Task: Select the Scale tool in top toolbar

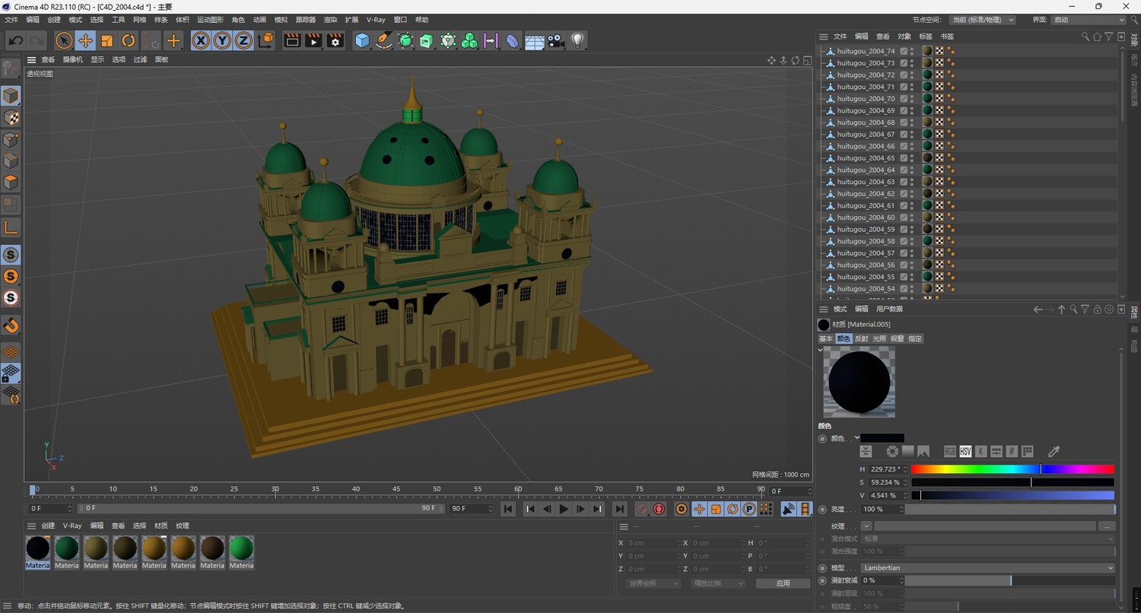Action: (x=107, y=41)
